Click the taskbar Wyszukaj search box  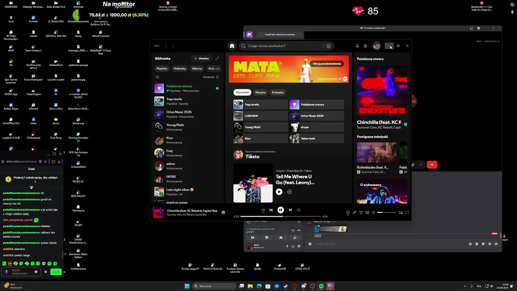214,286
